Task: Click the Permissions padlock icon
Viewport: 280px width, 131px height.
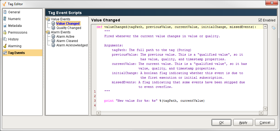Action: [5, 33]
